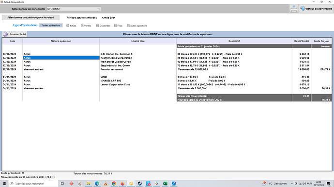Image resolution: width=334 pixels, height=187 pixels.
Task: Select the Realty Income Corporation title
Action: (116, 58)
